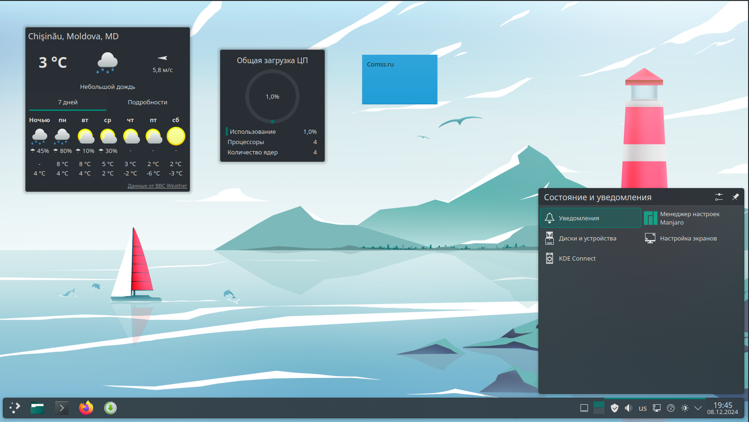The width and height of the screenshot is (749, 422).
Task: Click the 08.12.2024 date
Action: (723, 412)
